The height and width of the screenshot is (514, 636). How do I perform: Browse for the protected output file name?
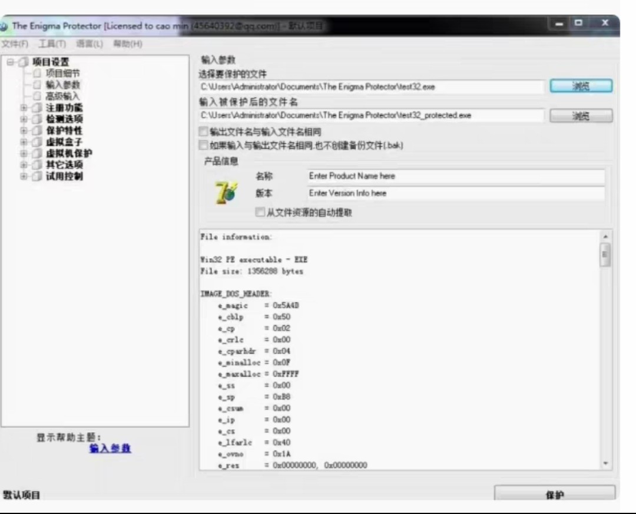(581, 116)
